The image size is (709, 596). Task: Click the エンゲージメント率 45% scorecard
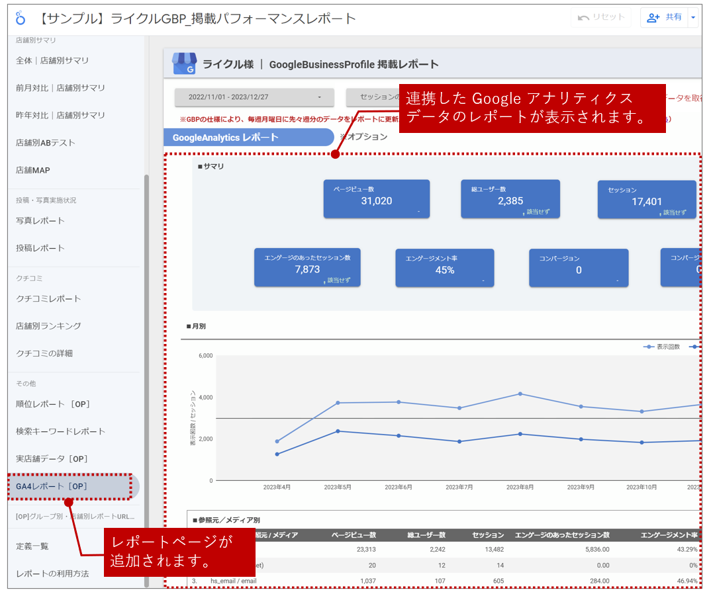point(444,268)
